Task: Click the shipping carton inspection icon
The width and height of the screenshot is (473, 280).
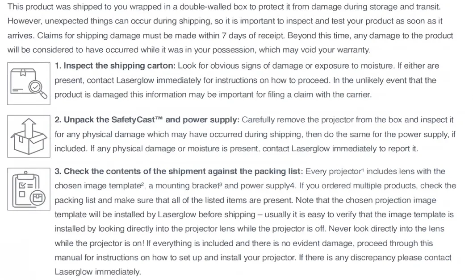Action: [x=29, y=84]
